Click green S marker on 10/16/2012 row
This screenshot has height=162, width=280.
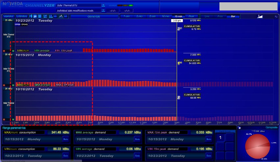point(13,119)
